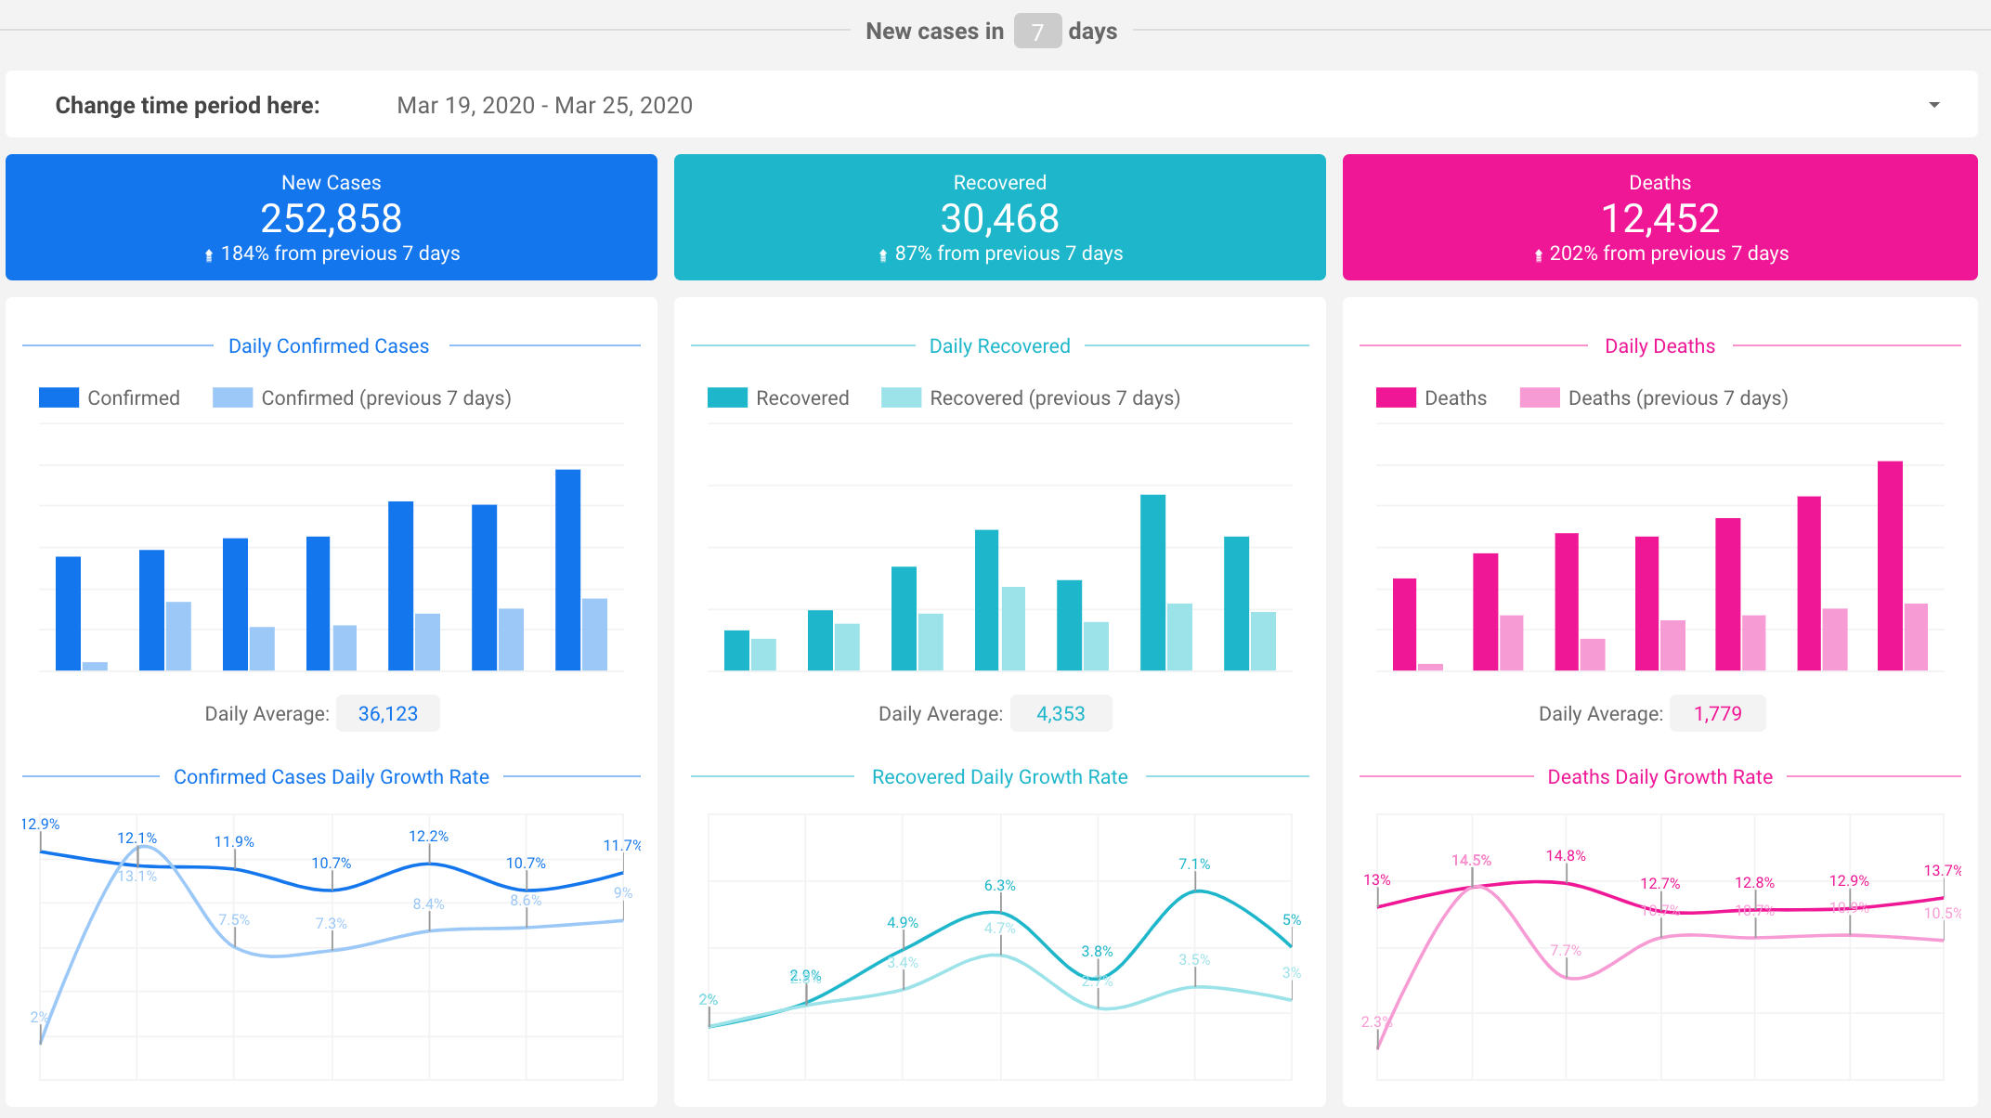The width and height of the screenshot is (1991, 1118).
Task: Click the 1,779 daily average value
Action: point(1717,713)
